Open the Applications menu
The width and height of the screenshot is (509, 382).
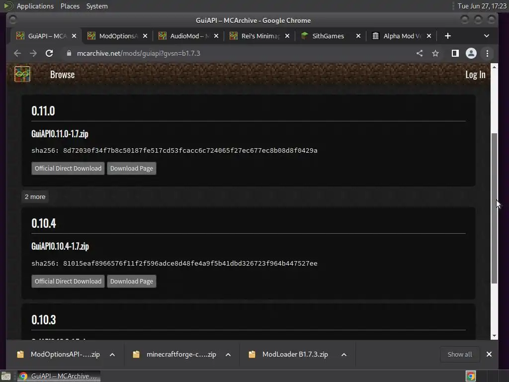pos(35,6)
